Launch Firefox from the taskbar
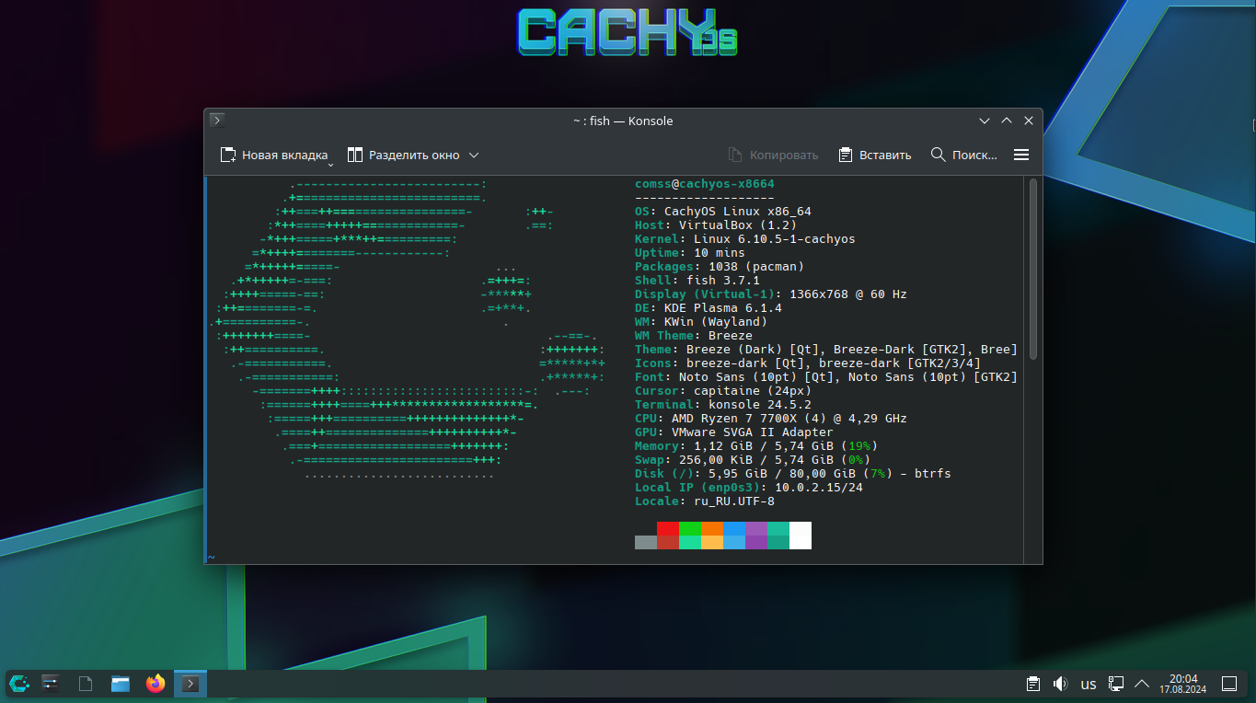 click(x=156, y=683)
